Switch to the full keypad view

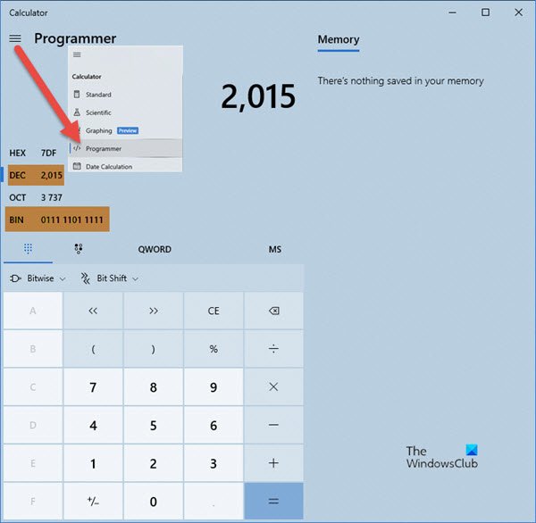[28, 249]
